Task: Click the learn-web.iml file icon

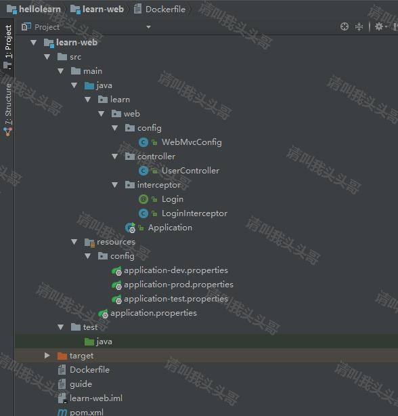Action: click(62, 398)
